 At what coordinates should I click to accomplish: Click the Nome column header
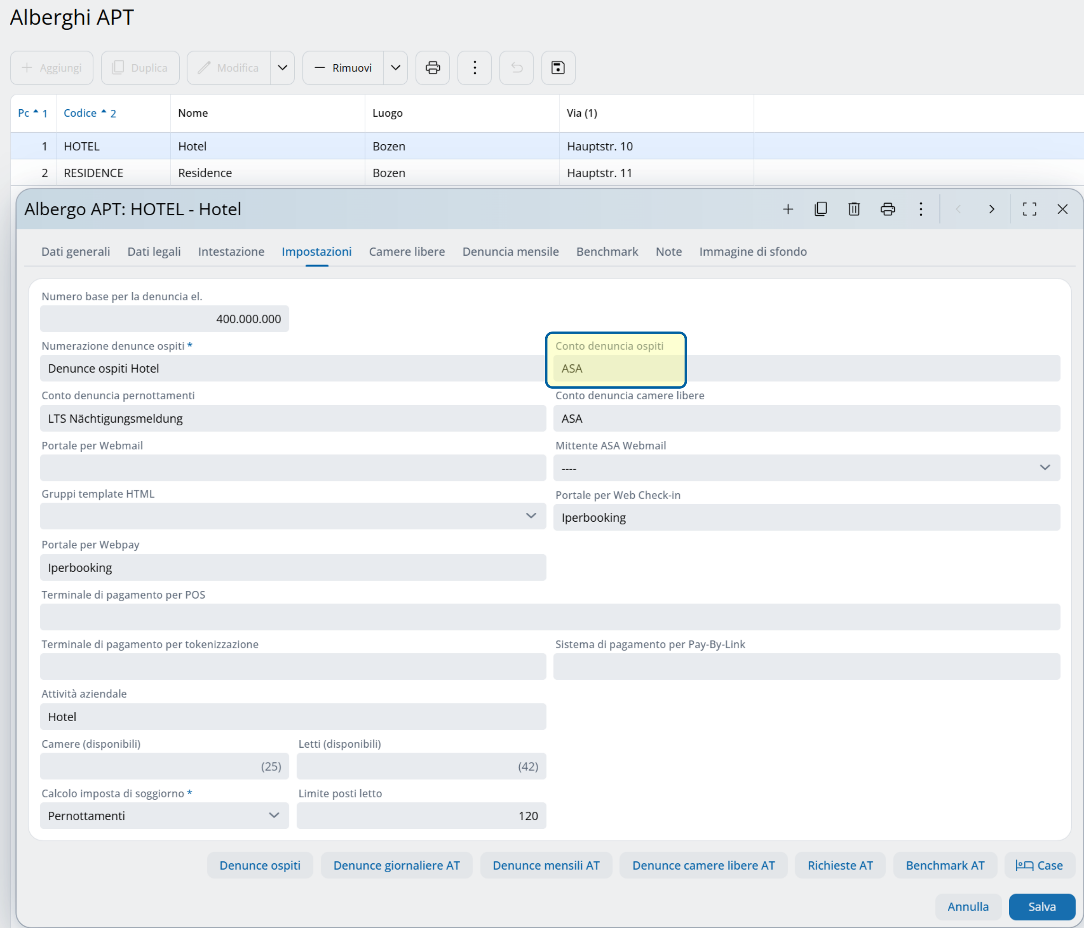tap(267, 113)
